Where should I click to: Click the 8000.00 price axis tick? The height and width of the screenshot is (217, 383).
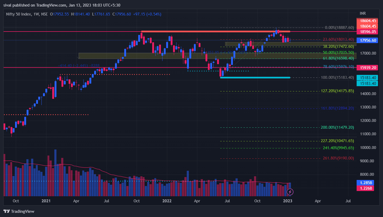pos(367,174)
